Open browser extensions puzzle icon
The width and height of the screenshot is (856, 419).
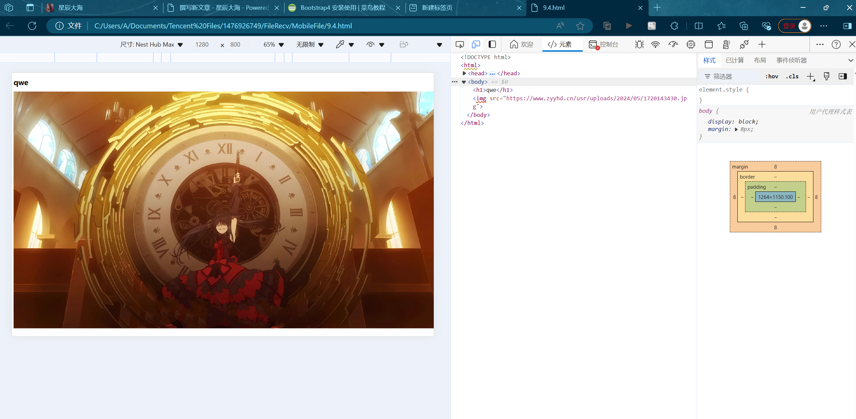(674, 26)
